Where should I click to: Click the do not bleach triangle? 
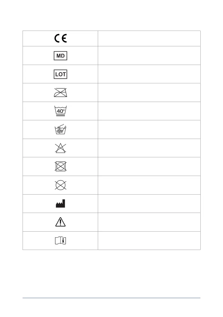click(60, 148)
